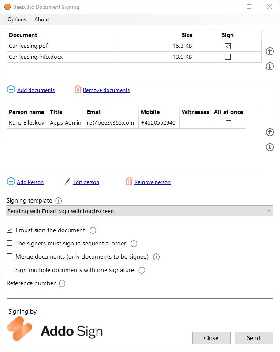Click into the Reference number field

click(139, 294)
